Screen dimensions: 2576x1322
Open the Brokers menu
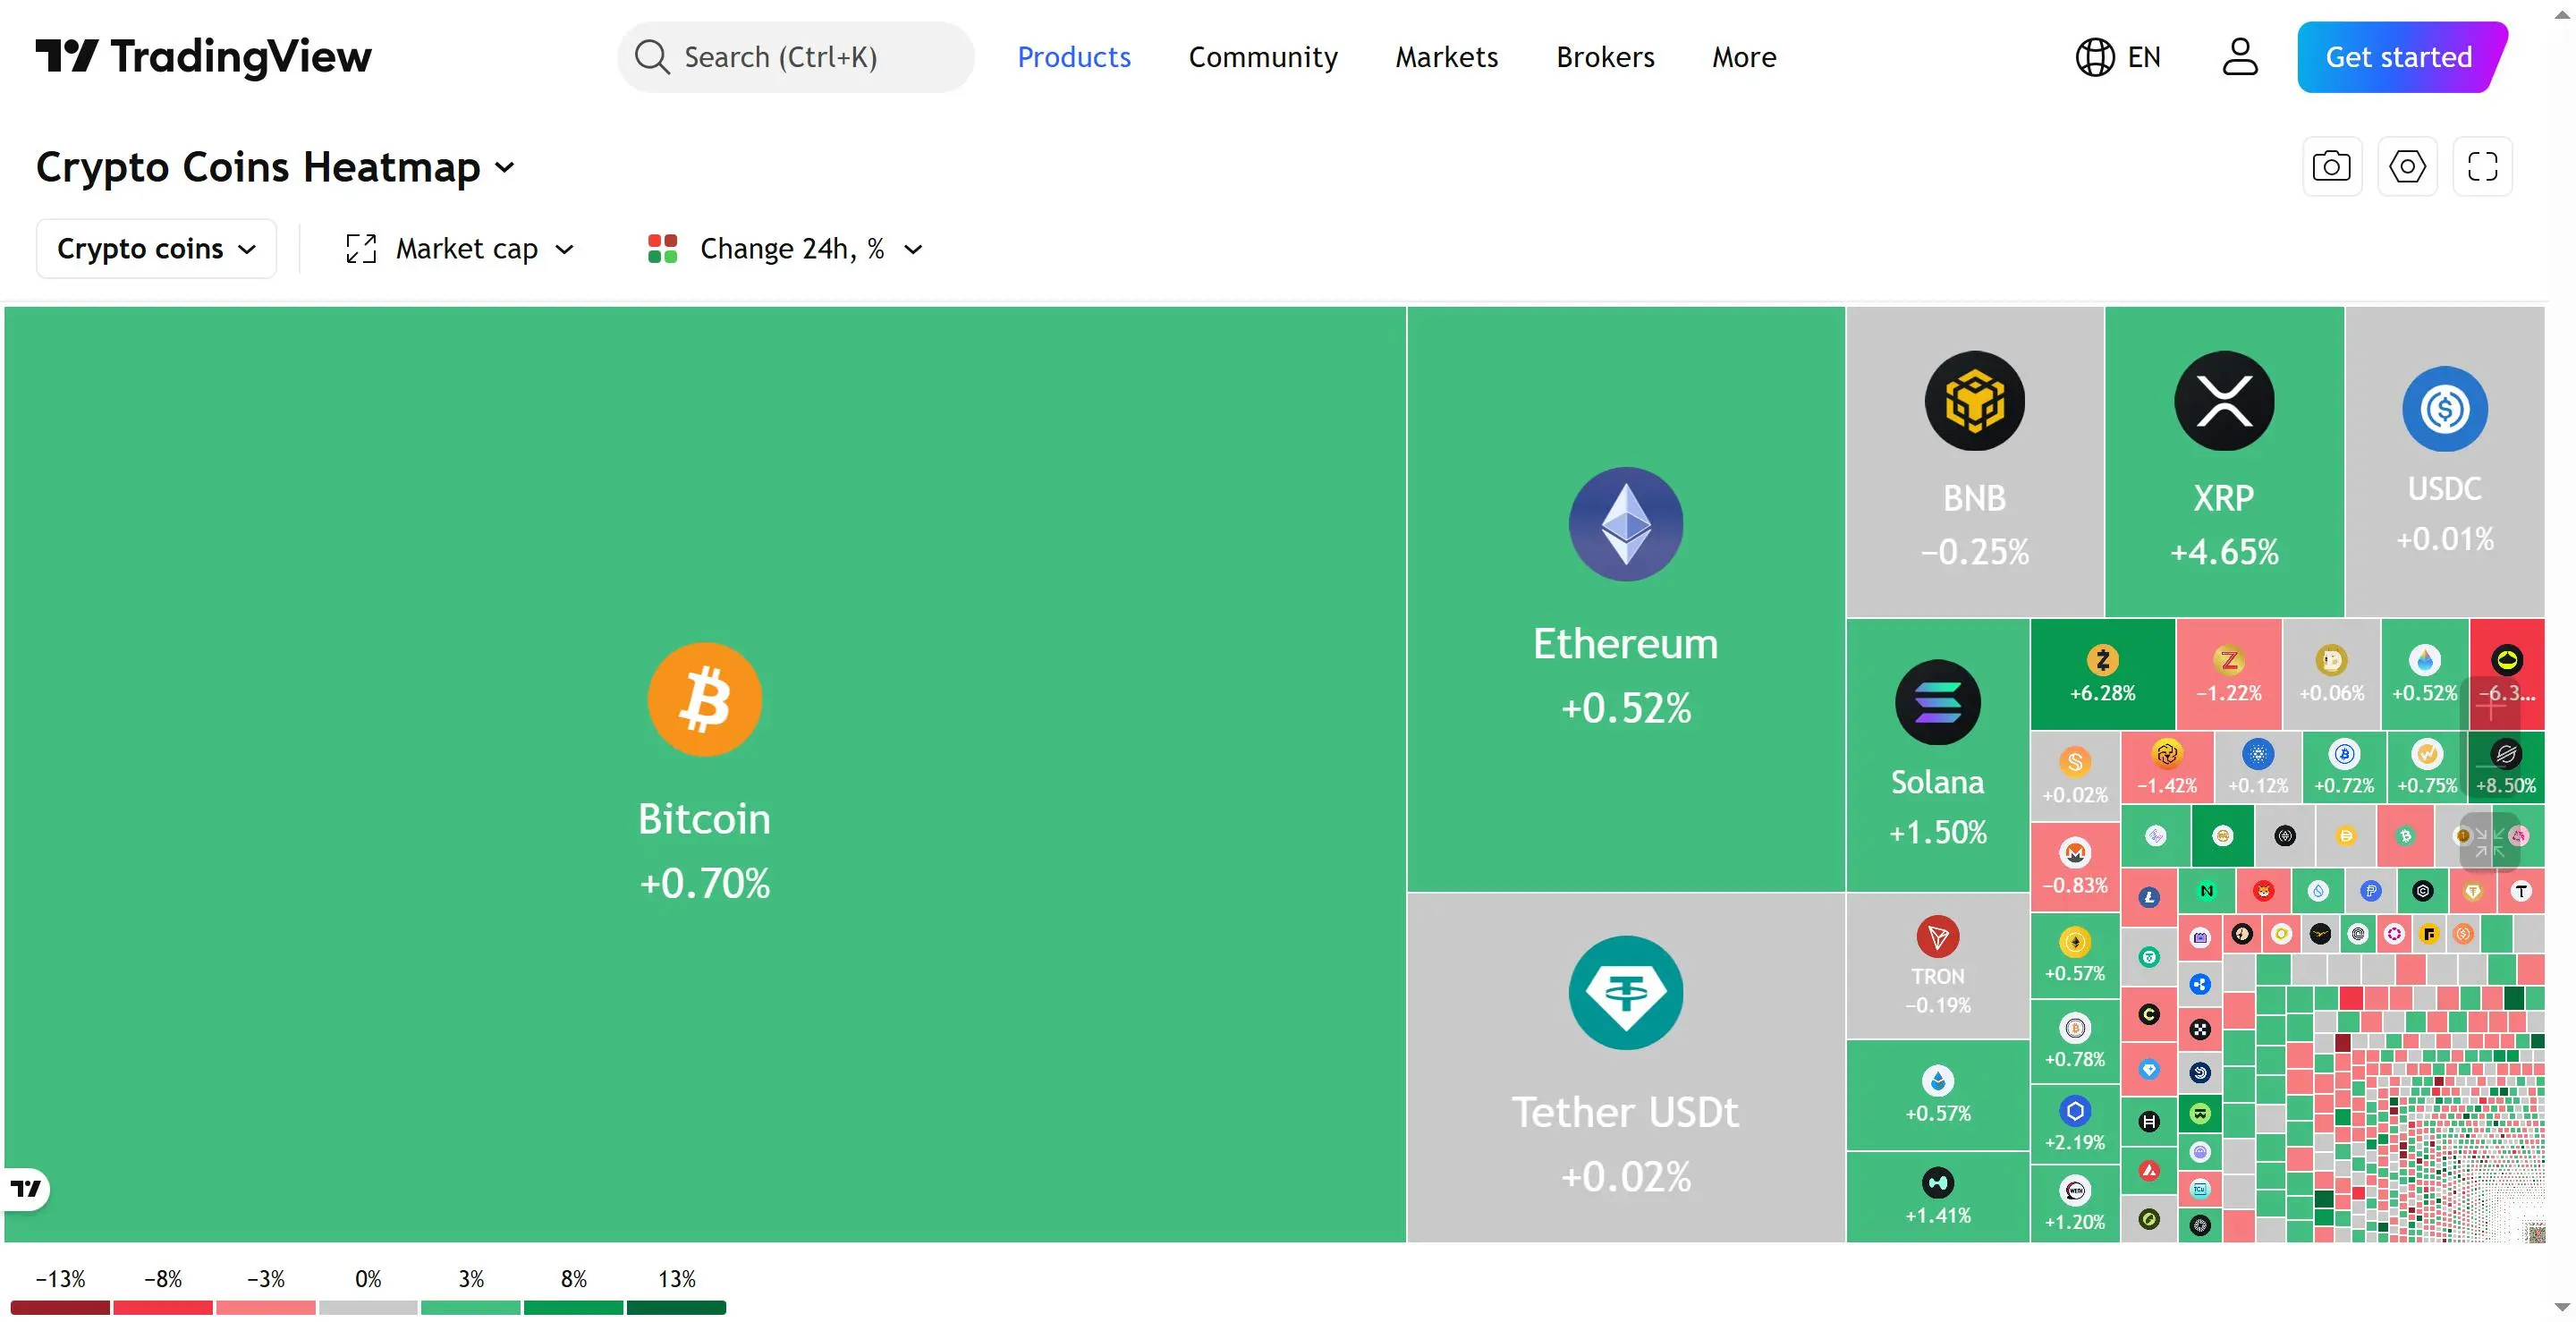click(x=1605, y=57)
